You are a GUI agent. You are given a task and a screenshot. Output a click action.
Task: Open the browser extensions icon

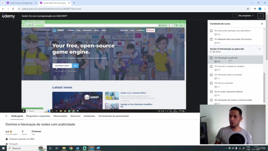point(255,9)
